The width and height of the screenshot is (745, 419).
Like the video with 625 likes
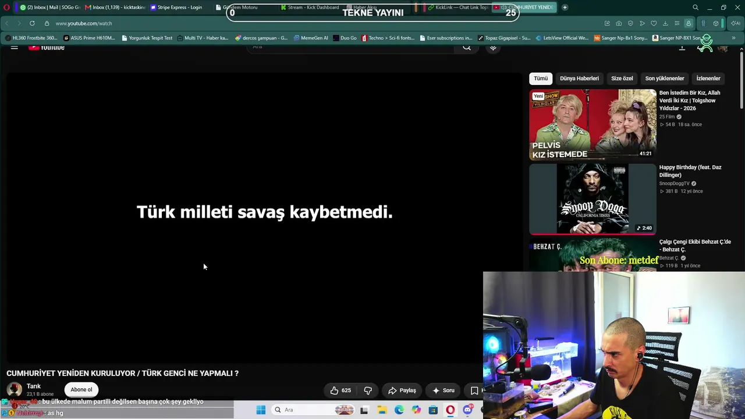(x=340, y=390)
